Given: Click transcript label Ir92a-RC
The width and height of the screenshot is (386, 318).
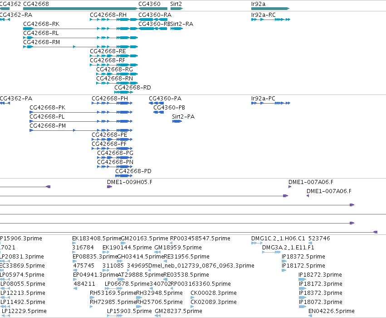Looking at the screenshot, I should pos(264,15).
